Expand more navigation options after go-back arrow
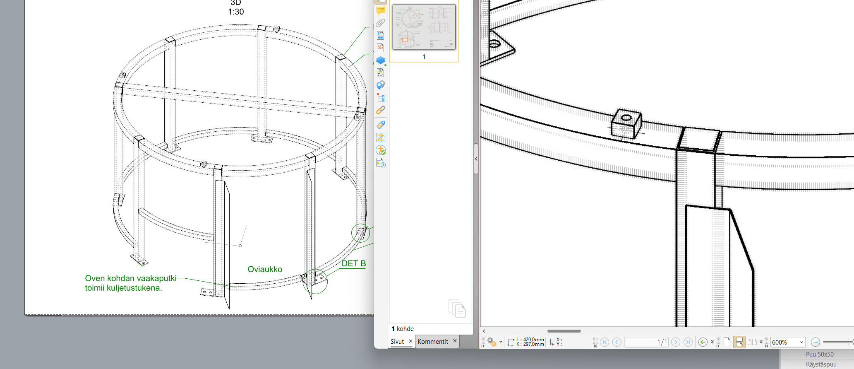 [x=712, y=342]
